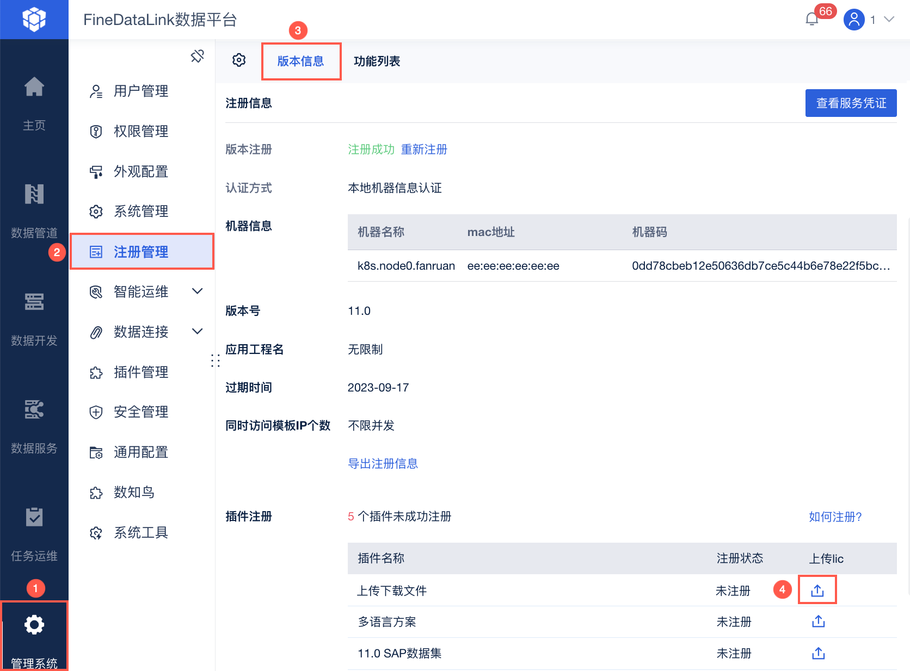Click the 查看服务凭证 button
910x671 pixels.
[851, 103]
